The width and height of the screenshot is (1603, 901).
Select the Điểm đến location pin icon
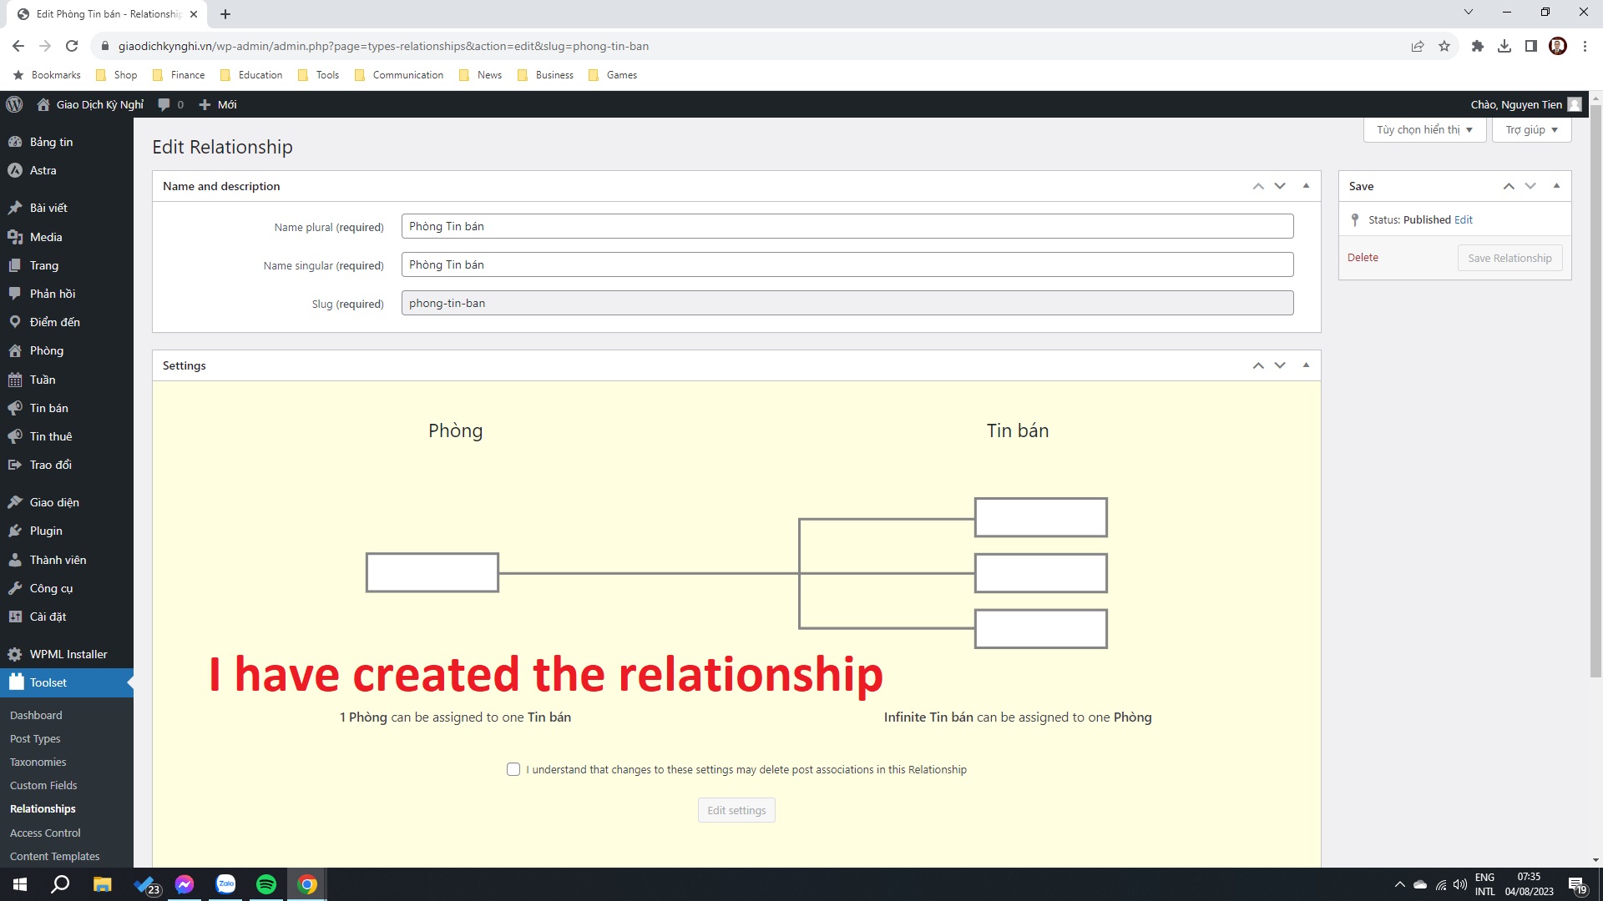tap(15, 322)
